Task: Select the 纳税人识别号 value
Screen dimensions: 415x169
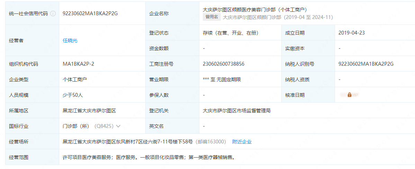Action: pos(366,64)
